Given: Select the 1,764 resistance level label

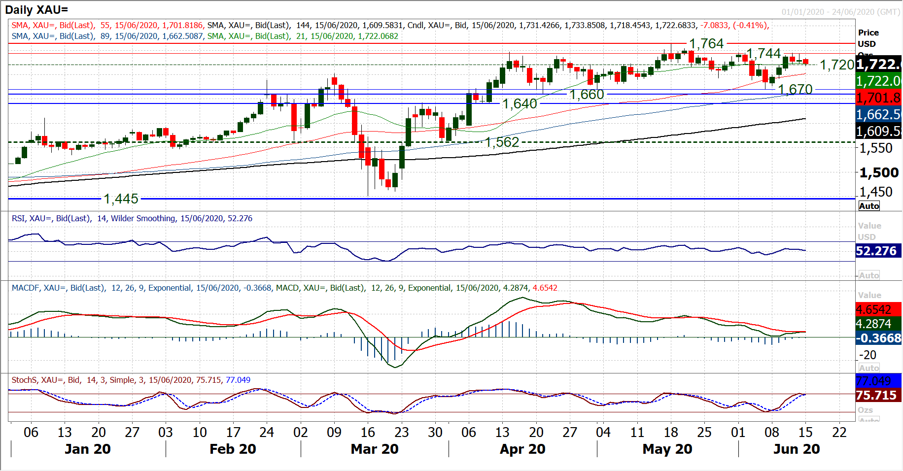Looking at the screenshot, I should click(706, 44).
